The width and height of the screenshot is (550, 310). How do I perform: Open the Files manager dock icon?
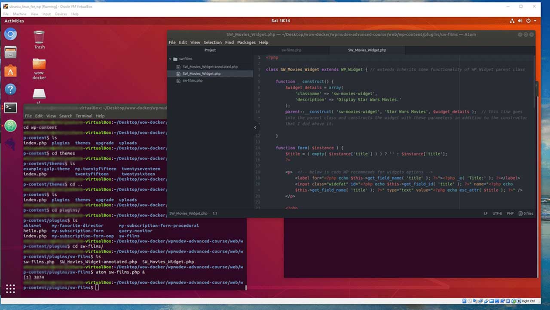(11, 52)
